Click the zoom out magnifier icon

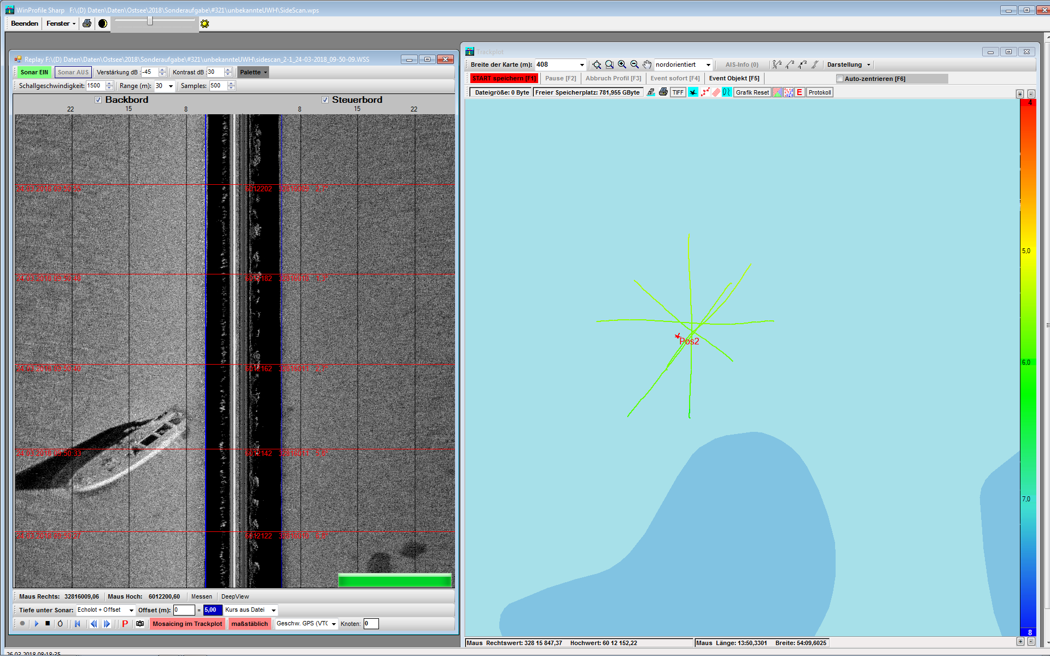634,65
